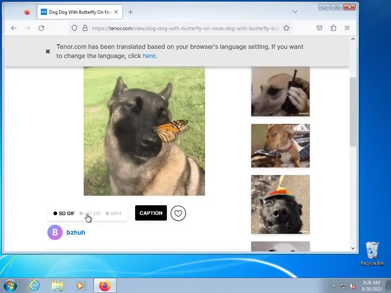Go back to the previous page

[x=14, y=28]
